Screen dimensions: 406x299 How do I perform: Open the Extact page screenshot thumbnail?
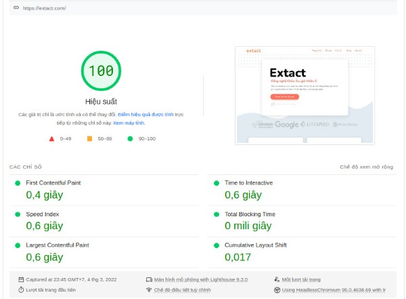click(304, 95)
